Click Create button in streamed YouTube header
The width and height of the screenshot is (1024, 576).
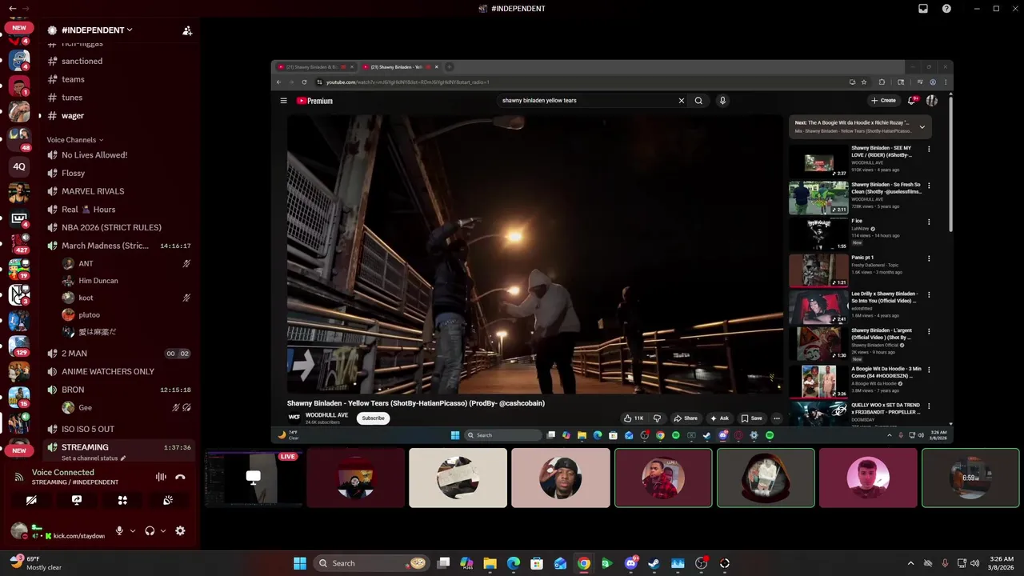883,101
